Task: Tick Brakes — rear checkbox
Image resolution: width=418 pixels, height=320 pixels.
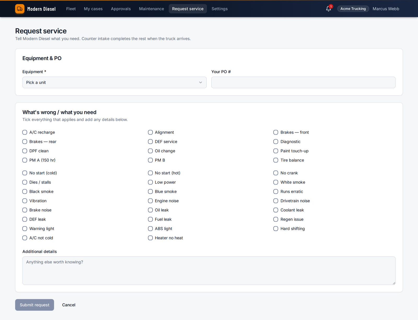Action: tap(25, 142)
